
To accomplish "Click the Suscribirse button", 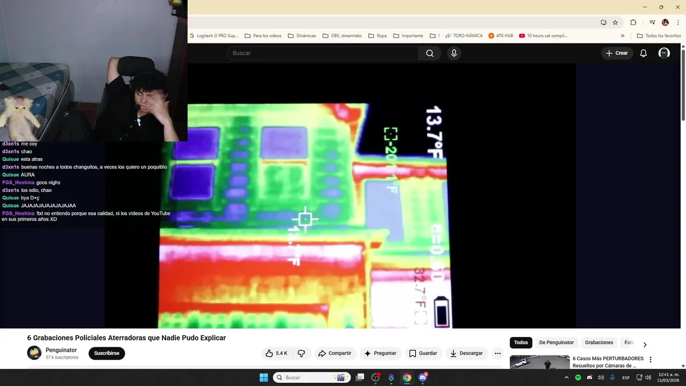I will click(107, 353).
